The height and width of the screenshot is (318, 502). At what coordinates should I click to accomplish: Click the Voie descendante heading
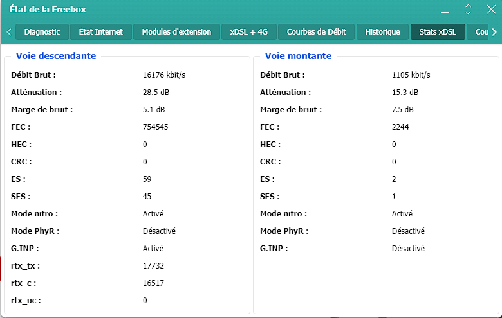coord(56,56)
